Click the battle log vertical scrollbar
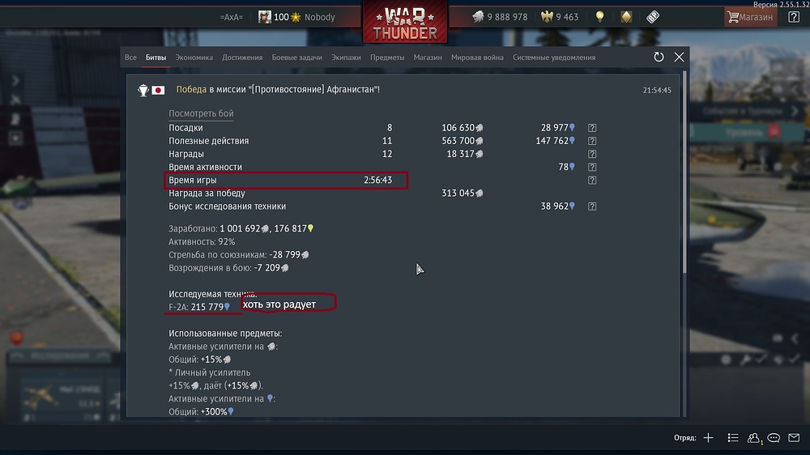The width and height of the screenshot is (810, 455). pos(685,172)
